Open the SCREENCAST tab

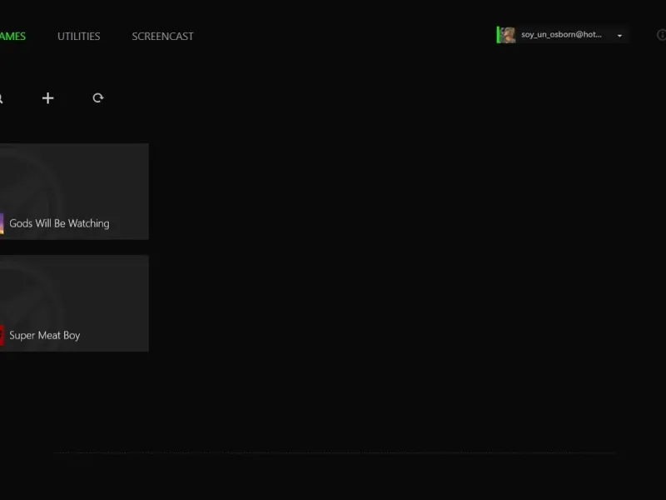[x=162, y=37]
